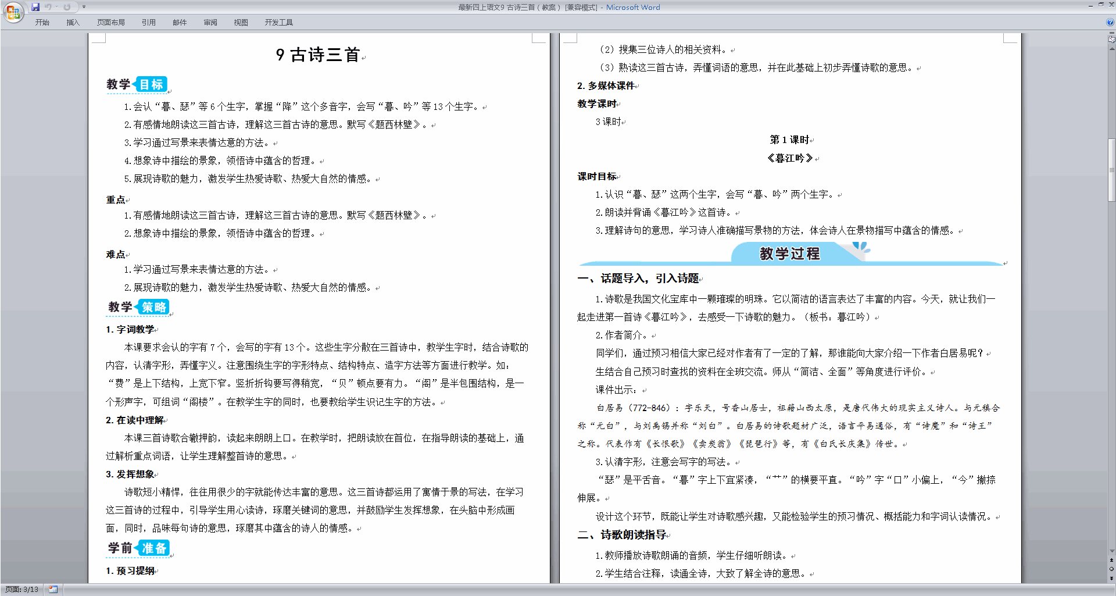Click the heading 2. 在读中理解

(135, 420)
